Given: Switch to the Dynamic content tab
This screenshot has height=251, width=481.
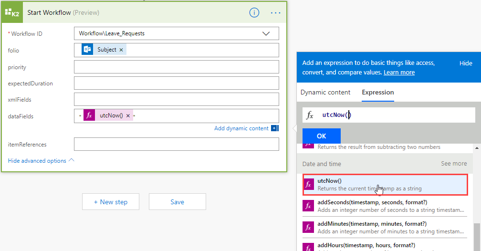Looking at the screenshot, I should tap(326, 93).
